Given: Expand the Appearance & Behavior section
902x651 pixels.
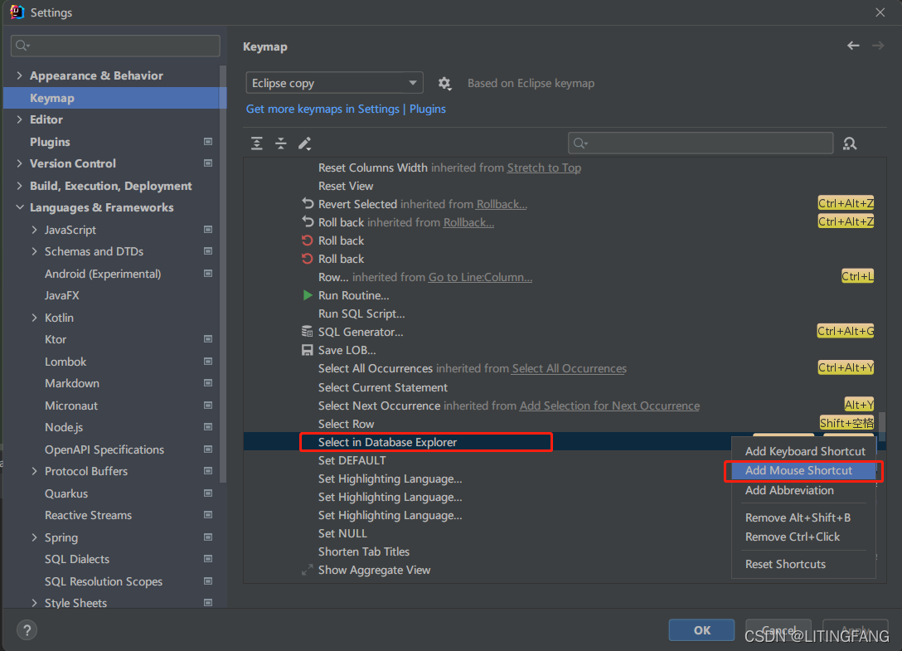Looking at the screenshot, I should pyautogui.click(x=20, y=75).
